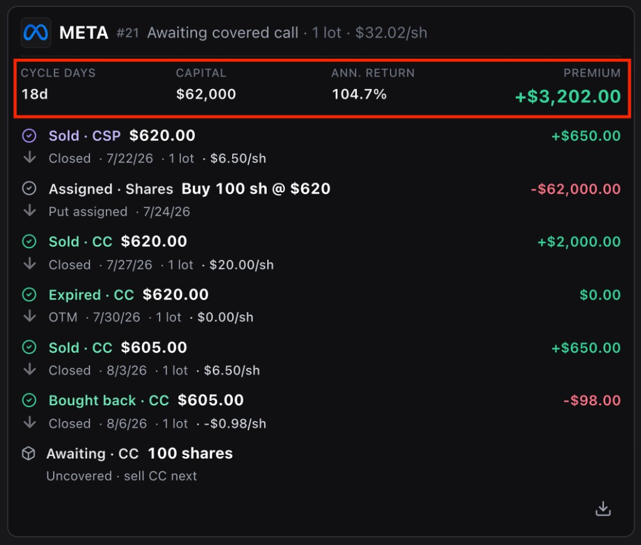Click the $20.00/sh detail text

[242, 265]
